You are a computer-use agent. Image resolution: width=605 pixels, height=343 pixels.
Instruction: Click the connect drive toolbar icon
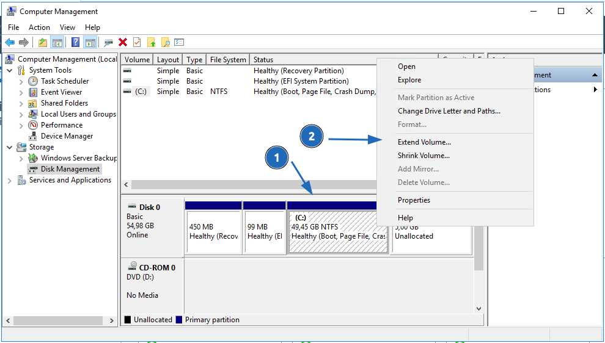click(108, 42)
